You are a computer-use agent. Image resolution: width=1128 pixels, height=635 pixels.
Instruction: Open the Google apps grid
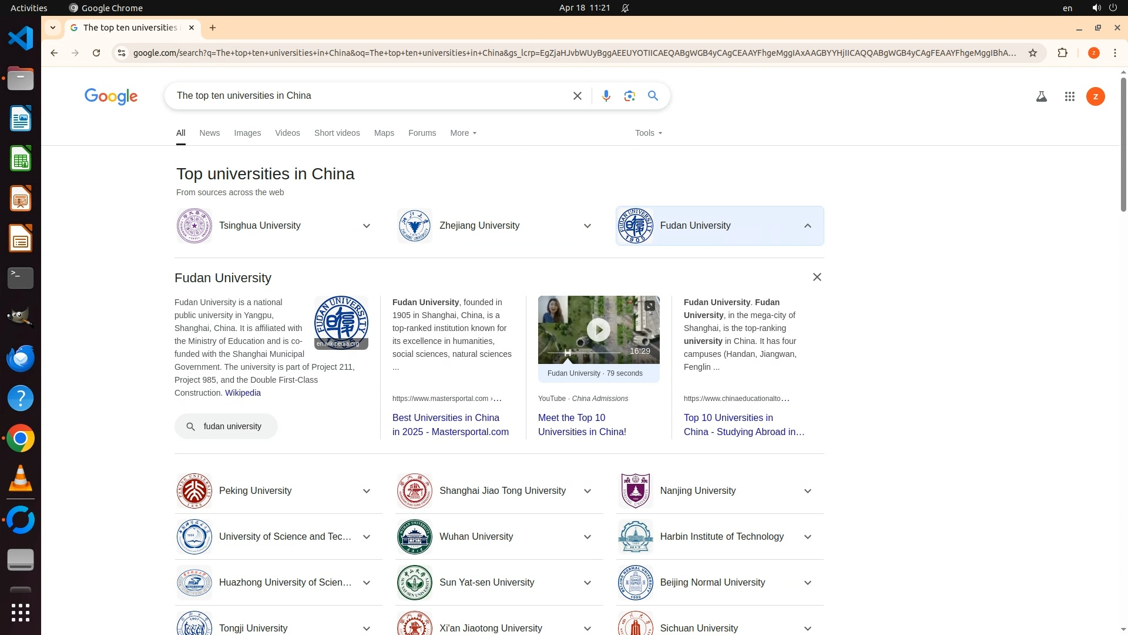(x=1069, y=96)
